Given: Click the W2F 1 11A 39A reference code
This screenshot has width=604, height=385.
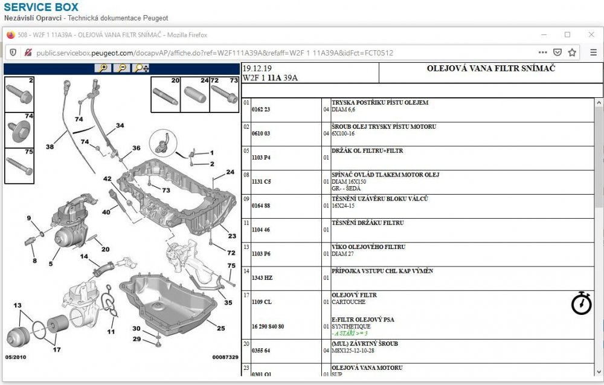Looking at the screenshot, I should tap(270, 78).
